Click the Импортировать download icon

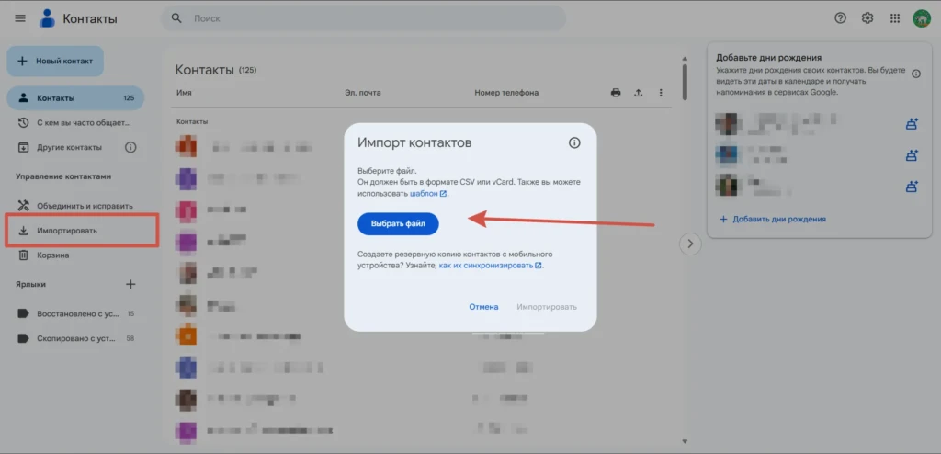[23, 231]
